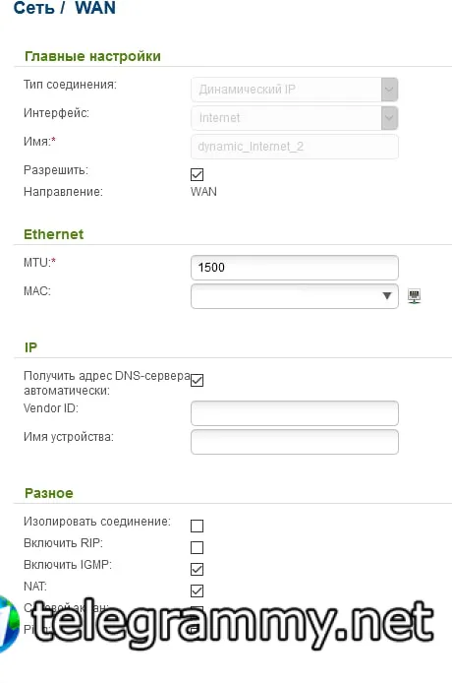Expand the connection type dropdown arrow
The image size is (452, 683).
coord(389,90)
